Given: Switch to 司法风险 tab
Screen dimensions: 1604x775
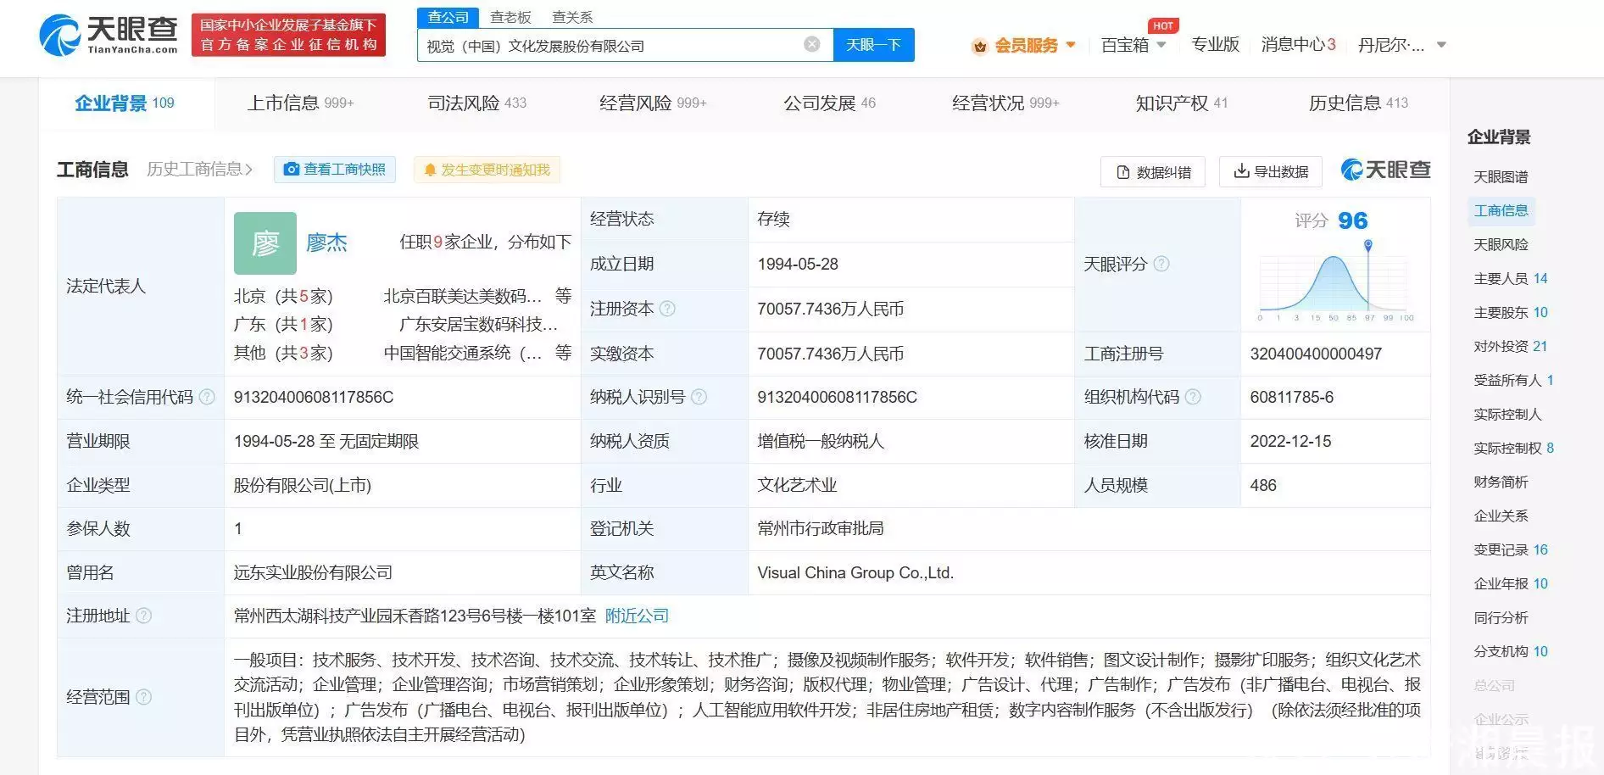Looking at the screenshot, I should point(476,103).
